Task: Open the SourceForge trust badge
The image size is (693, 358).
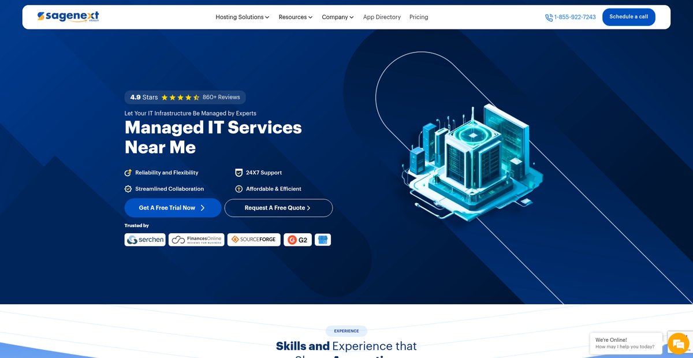Action: (x=254, y=240)
